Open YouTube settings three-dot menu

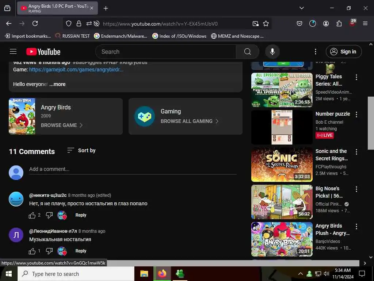tap(315, 52)
